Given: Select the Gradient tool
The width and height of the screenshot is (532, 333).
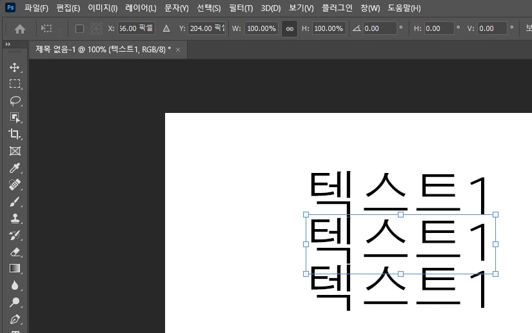Looking at the screenshot, I should (15, 268).
